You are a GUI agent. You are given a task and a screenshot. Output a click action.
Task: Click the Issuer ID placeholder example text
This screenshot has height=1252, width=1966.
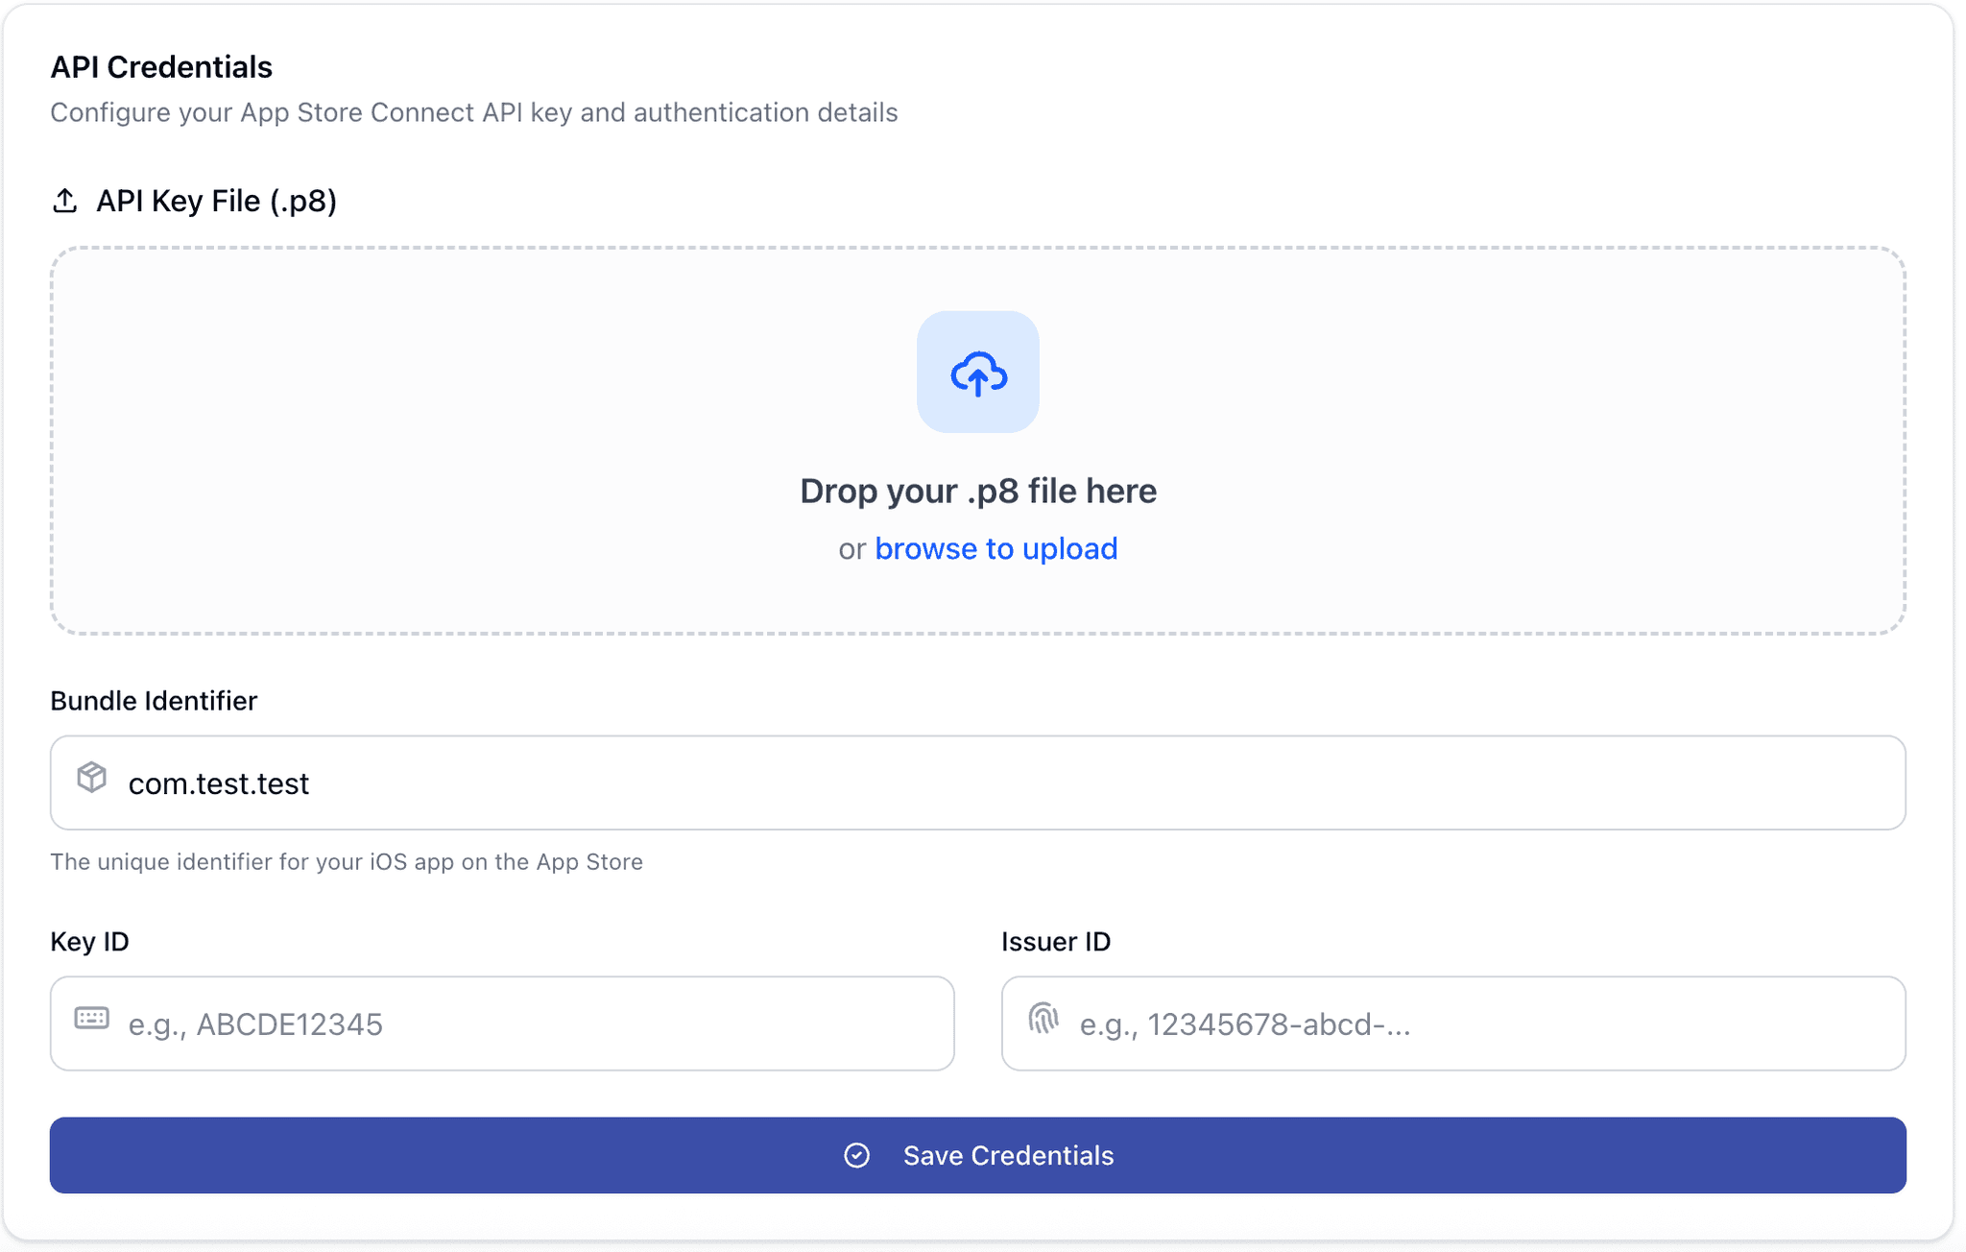click(x=1245, y=1024)
